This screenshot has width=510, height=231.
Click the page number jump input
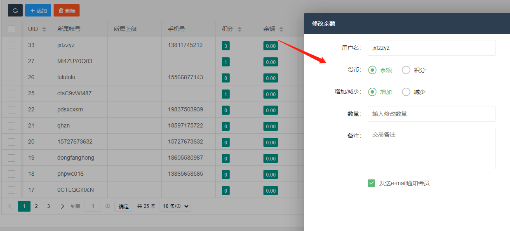point(93,206)
